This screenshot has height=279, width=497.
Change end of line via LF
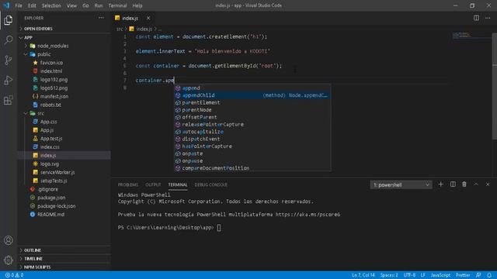pyautogui.click(x=422, y=275)
